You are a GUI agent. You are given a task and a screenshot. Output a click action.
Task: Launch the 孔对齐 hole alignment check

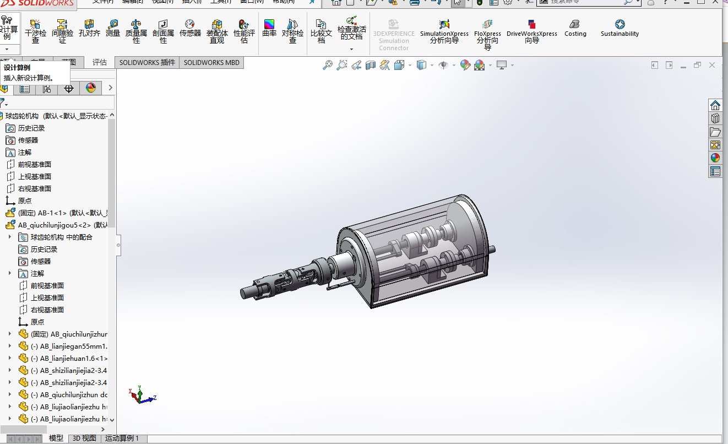coord(89,28)
